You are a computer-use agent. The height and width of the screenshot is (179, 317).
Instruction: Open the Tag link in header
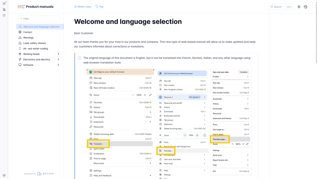(x=99, y=7)
